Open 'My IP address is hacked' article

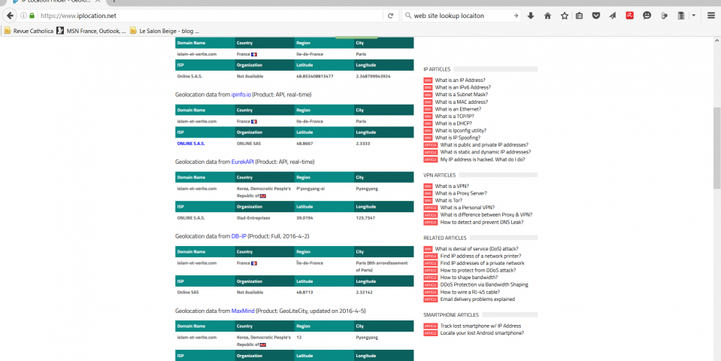(483, 159)
